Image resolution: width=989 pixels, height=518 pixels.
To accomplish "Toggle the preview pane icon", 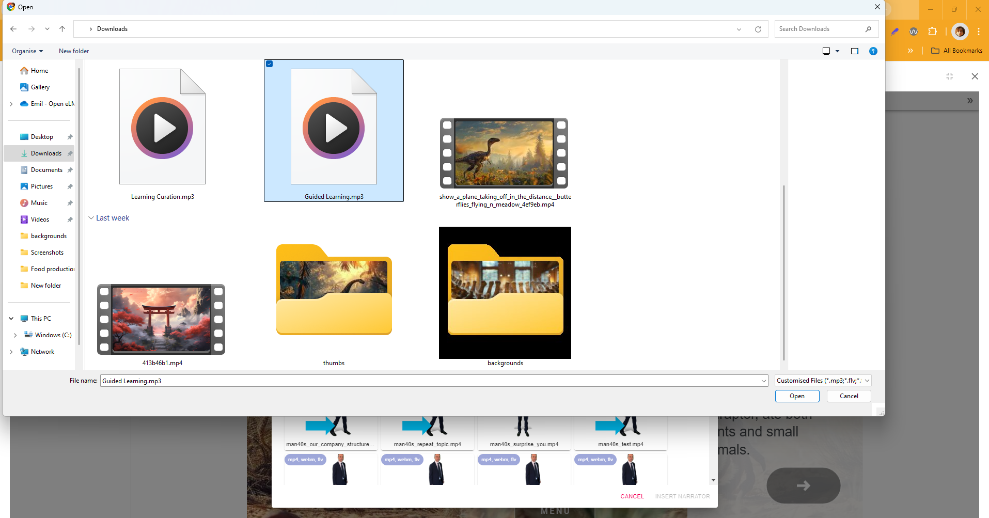I will click(x=854, y=51).
